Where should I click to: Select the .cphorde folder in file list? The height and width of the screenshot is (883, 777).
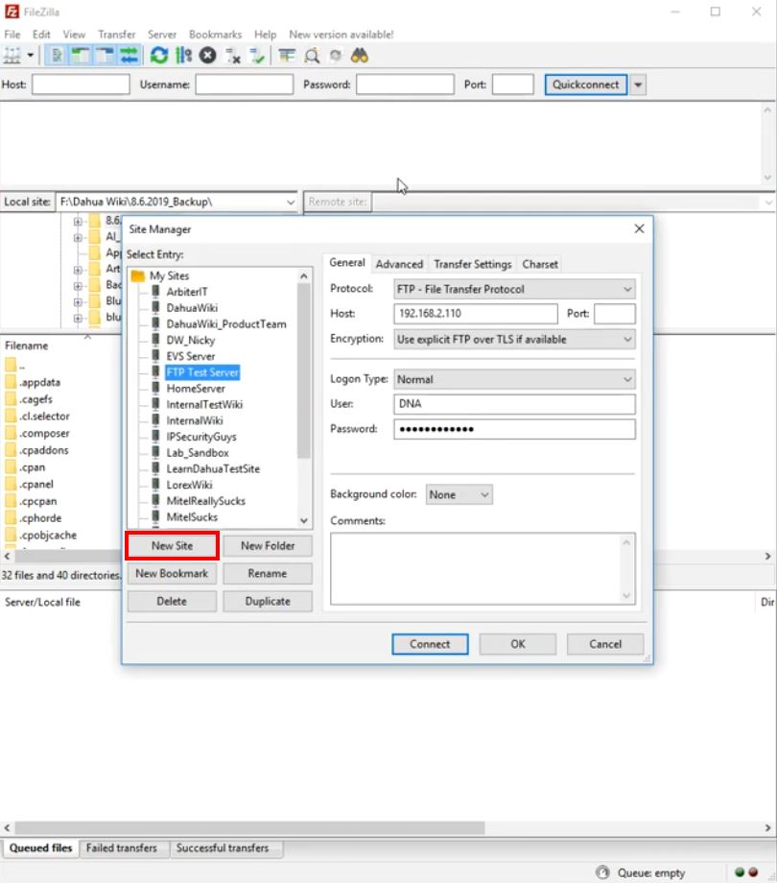[x=40, y=518]
